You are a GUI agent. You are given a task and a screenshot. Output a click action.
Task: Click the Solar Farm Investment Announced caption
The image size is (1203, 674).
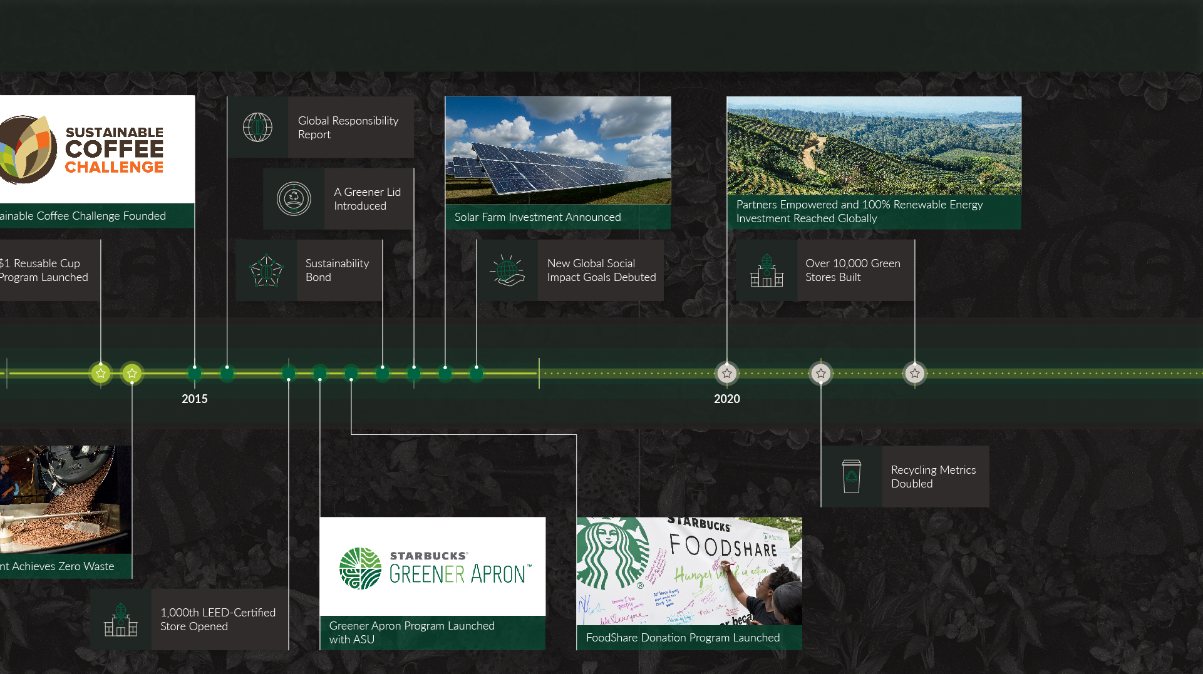[x=538, y=217]
